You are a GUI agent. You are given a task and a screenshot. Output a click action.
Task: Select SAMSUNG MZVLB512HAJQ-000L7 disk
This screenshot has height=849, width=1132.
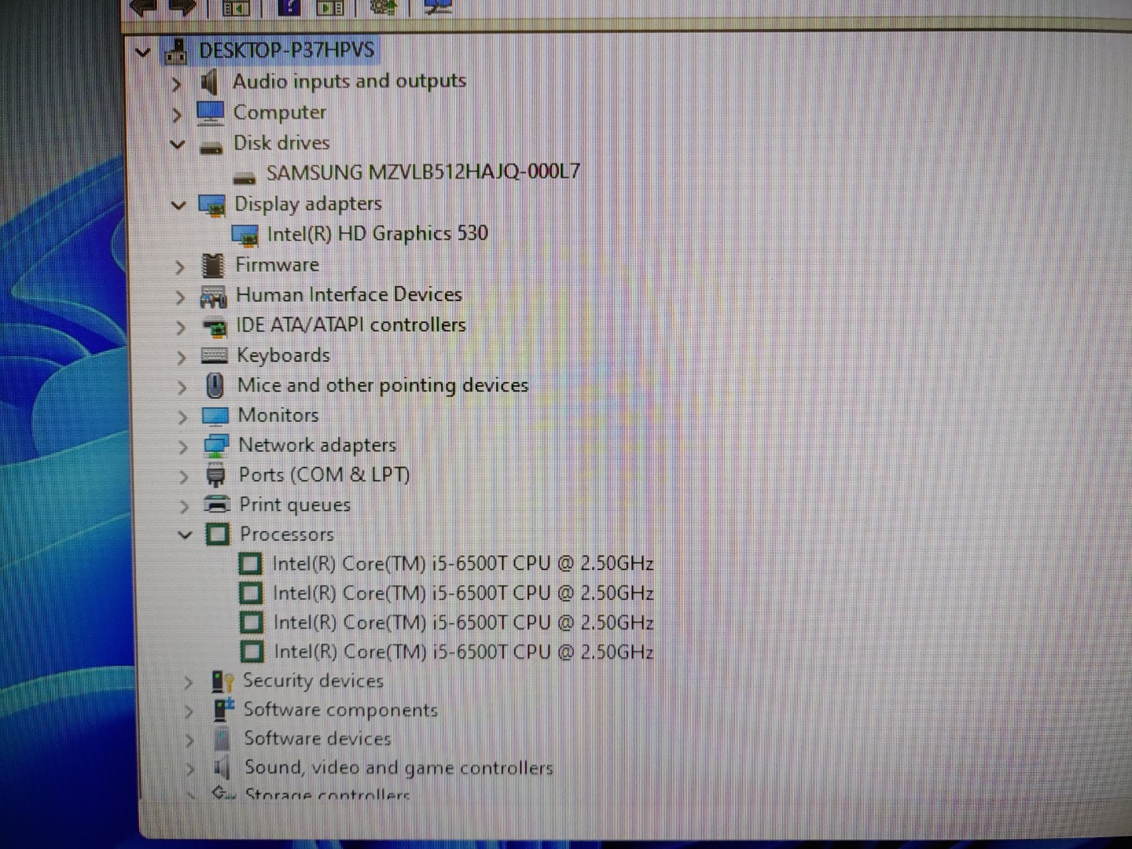(x=423, y=172)
